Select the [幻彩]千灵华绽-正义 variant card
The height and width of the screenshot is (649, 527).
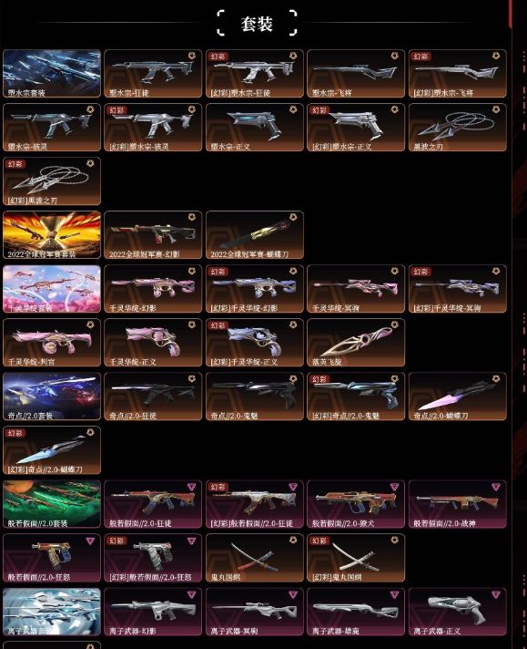[255, 343]
